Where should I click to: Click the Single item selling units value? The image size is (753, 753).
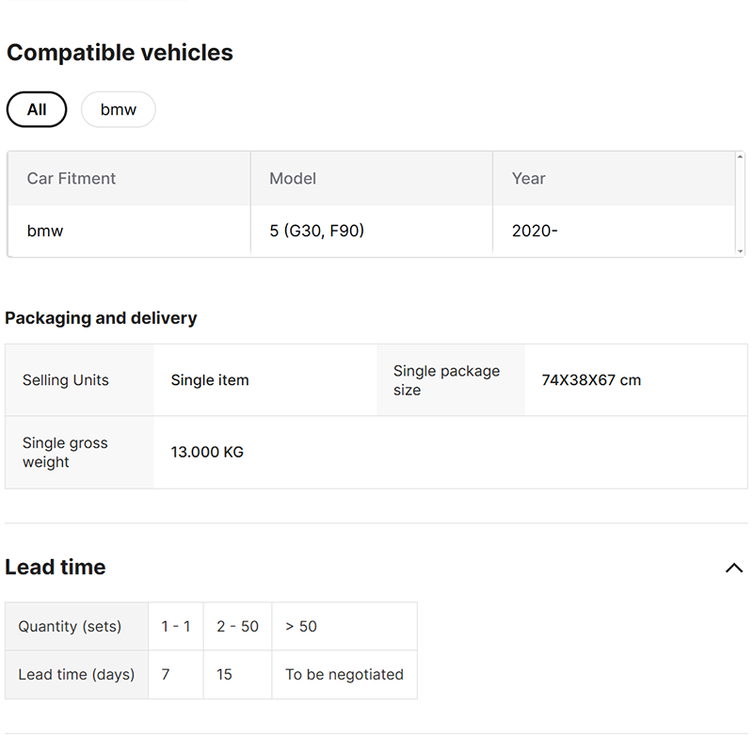pos(210,380)
